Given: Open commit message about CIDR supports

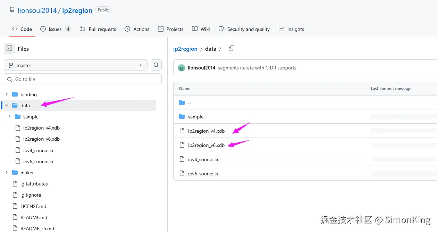Looking at the screenshot, I should tap(257, 68).
